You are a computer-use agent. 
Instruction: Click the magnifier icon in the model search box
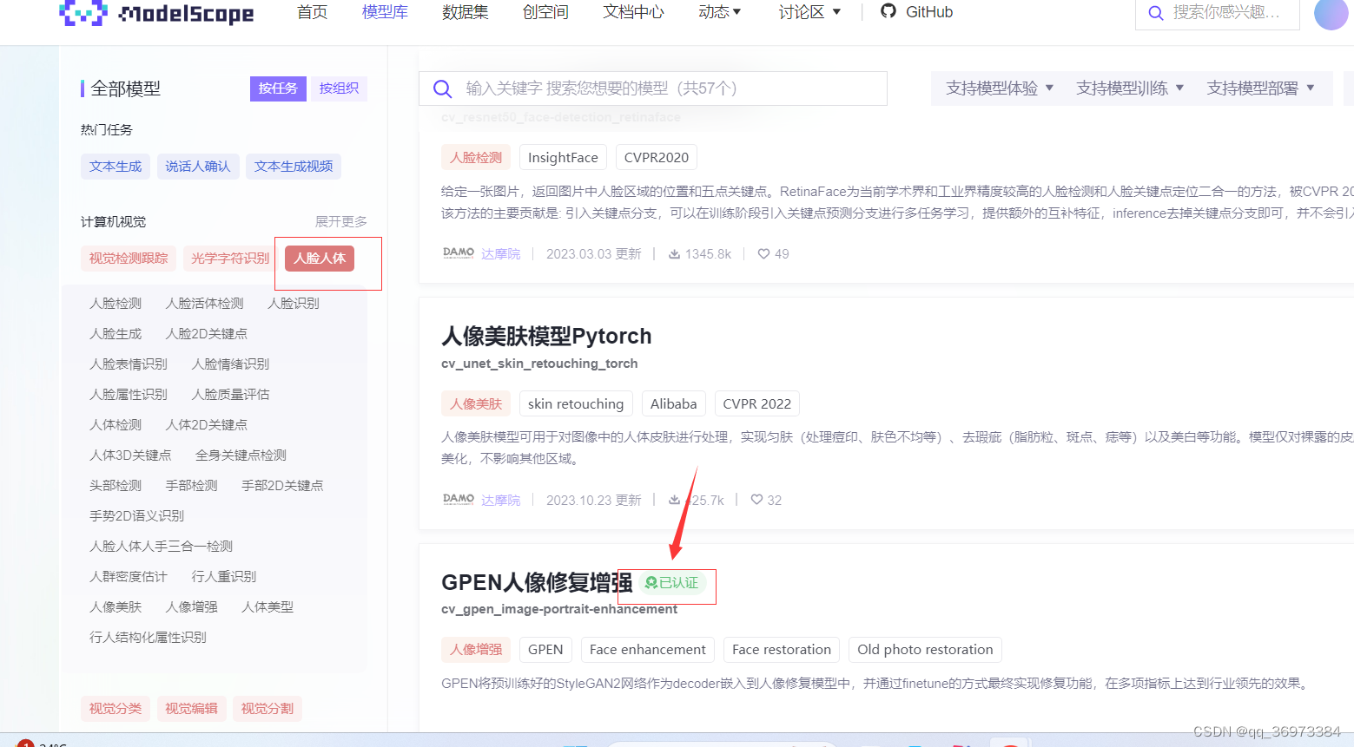(x=442, y=88)
